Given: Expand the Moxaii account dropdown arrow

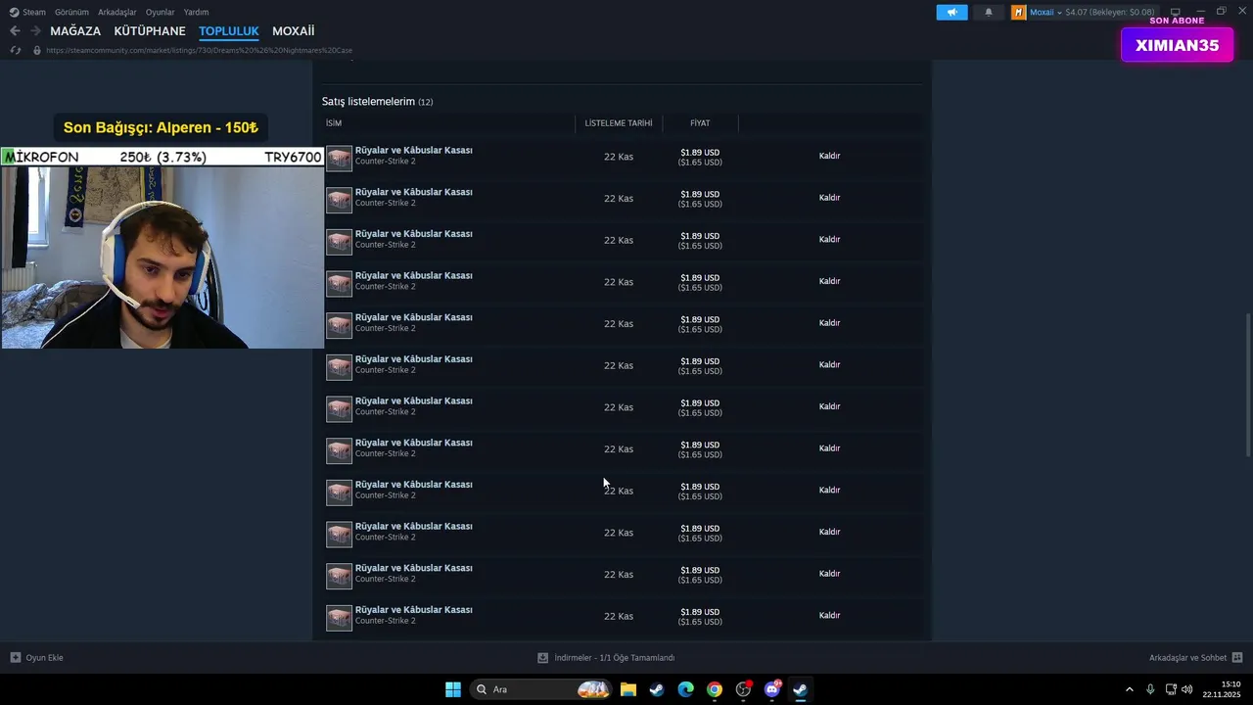Looking at the screenshot, I should [x=1059, y=13].
